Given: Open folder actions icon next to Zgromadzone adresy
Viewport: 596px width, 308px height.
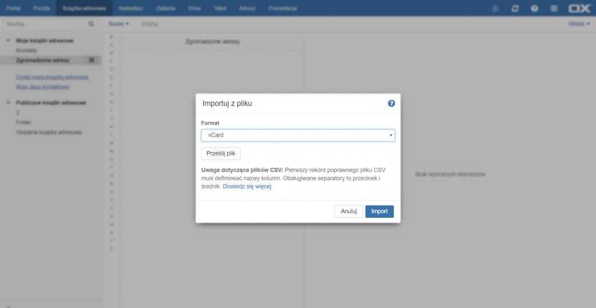Looking at the screenshot, I should coord(92,60).
